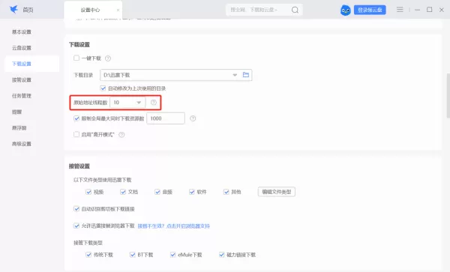Open 高级设置 in sidebar
450x272 pixels.
point(22,144)
